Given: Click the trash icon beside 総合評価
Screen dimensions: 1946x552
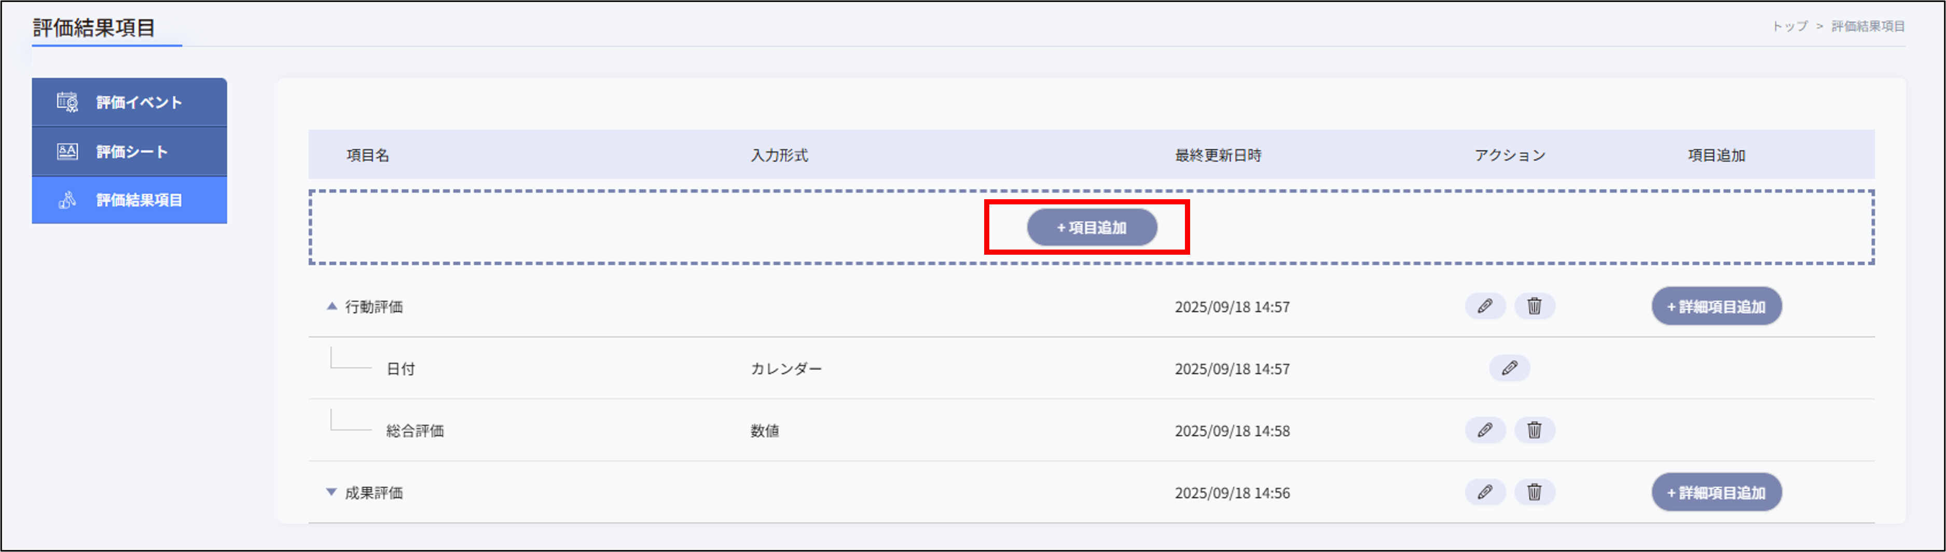Looking at the screenshot, I should (x=1535, y=430).
